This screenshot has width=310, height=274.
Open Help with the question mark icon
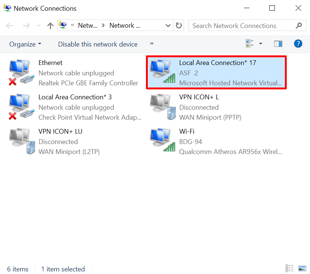[298, 44]
